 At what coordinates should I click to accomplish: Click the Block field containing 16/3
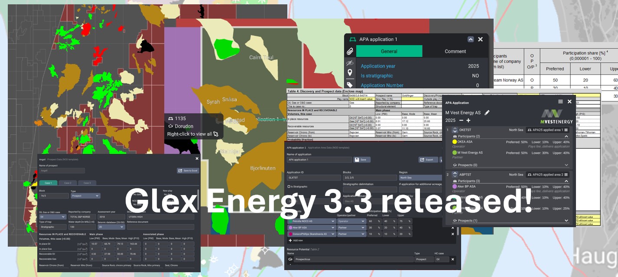(x=53, y=196)
